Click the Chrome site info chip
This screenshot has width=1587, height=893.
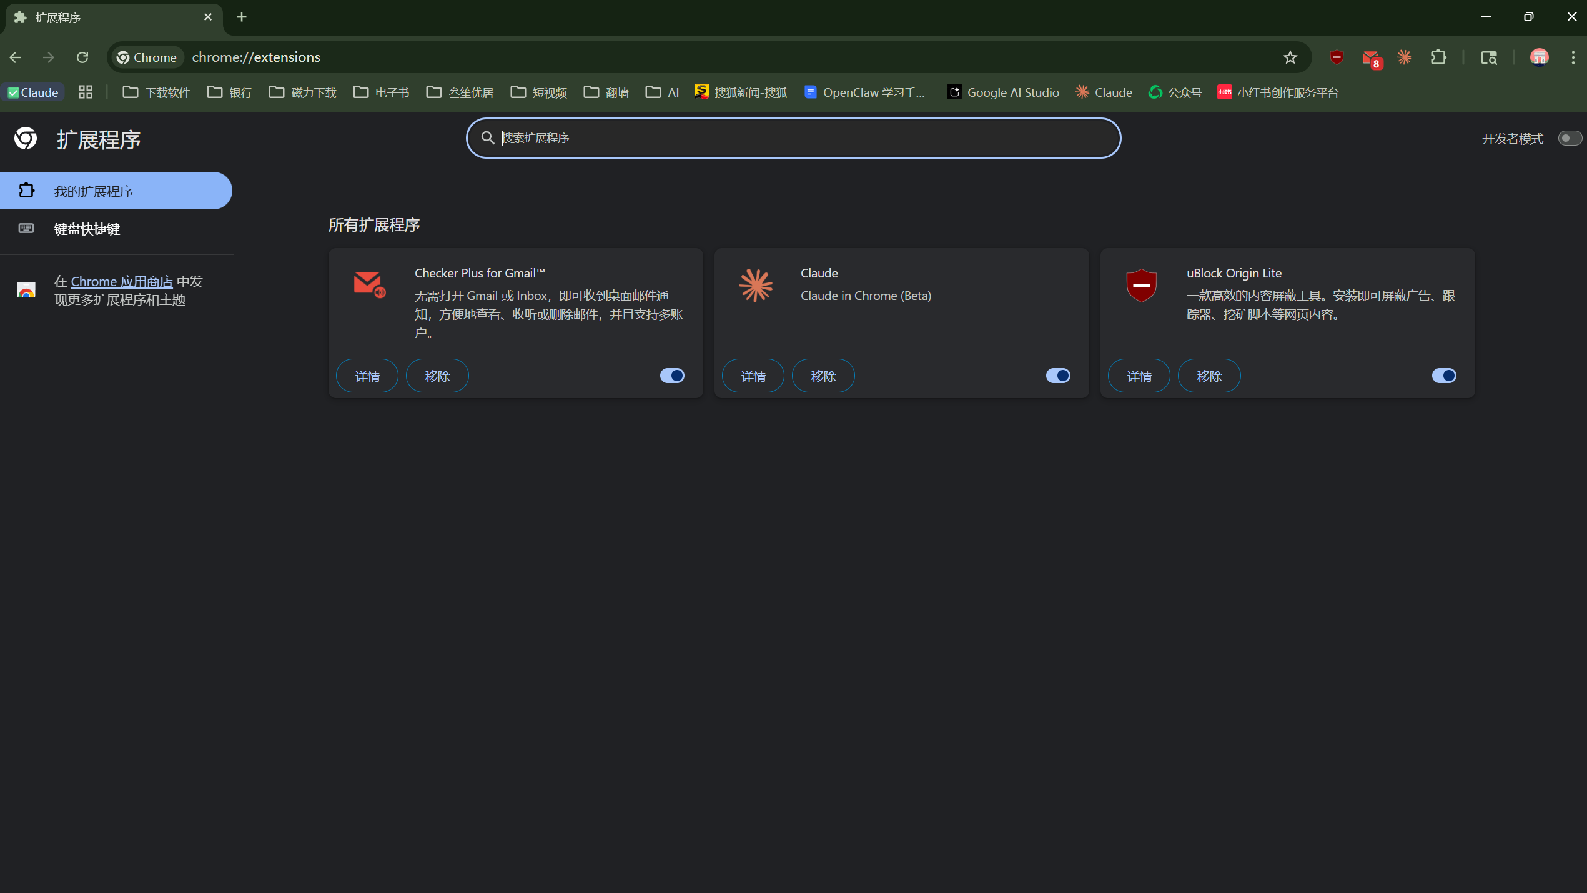147,57
